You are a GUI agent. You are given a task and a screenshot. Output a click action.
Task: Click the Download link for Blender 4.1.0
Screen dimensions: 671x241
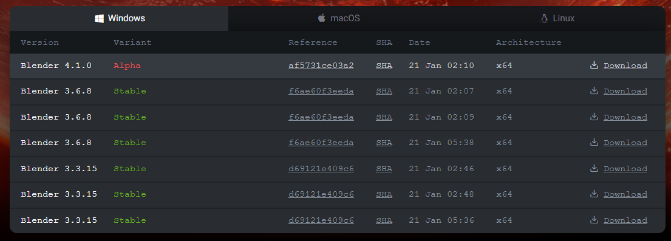625,66
